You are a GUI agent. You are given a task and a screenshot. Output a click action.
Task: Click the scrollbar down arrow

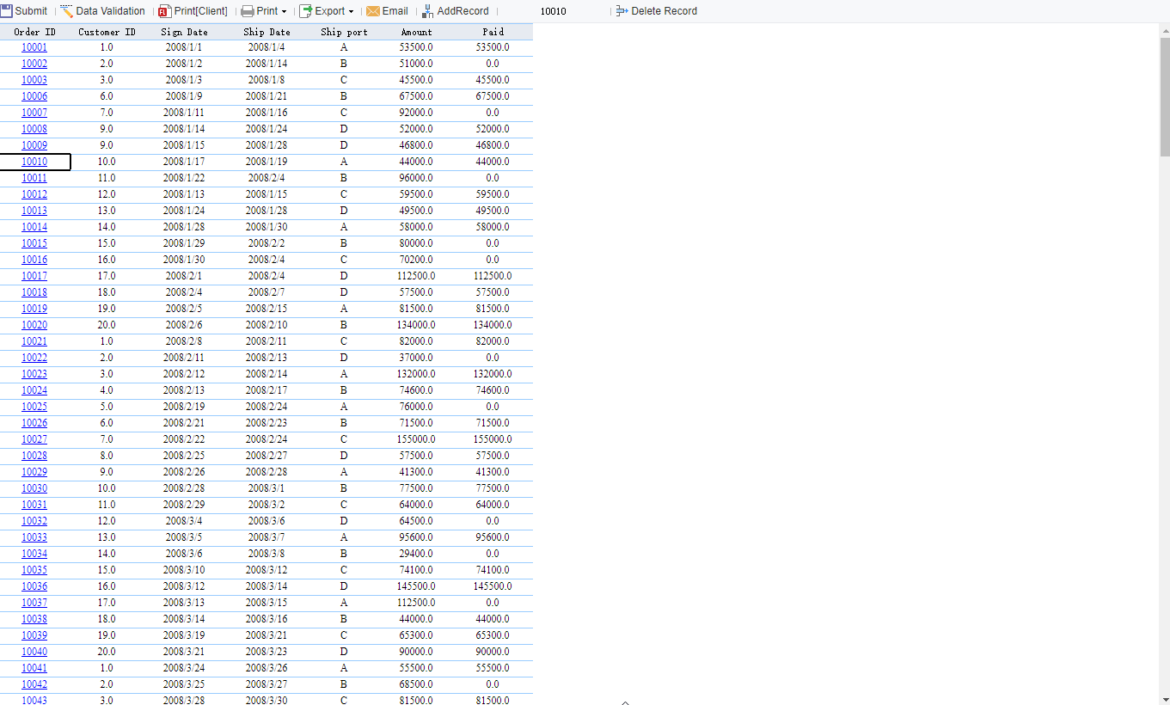pos(1164,699)
